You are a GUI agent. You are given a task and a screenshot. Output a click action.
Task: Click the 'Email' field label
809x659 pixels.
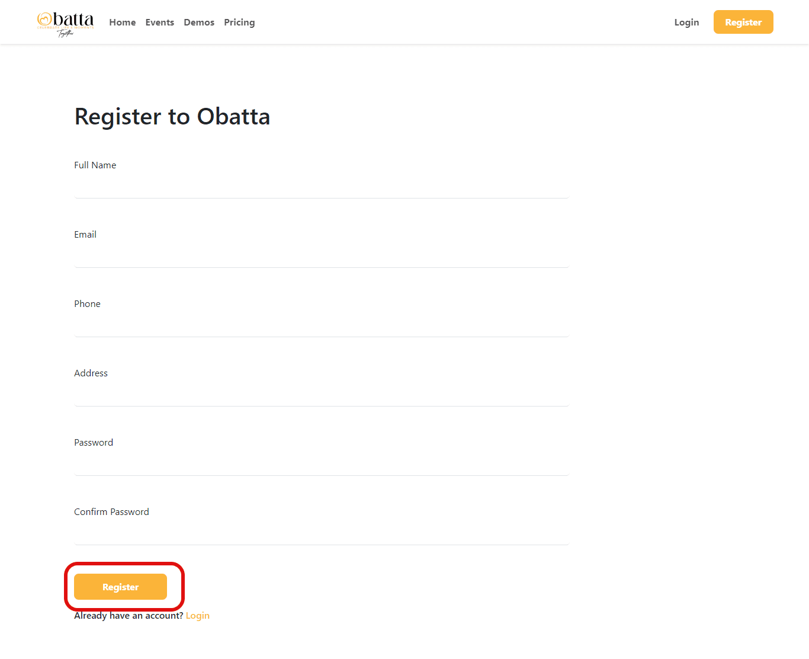[85, 235]
